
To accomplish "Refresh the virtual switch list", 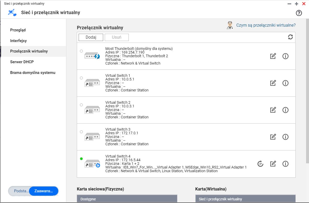I will point(290,37).
